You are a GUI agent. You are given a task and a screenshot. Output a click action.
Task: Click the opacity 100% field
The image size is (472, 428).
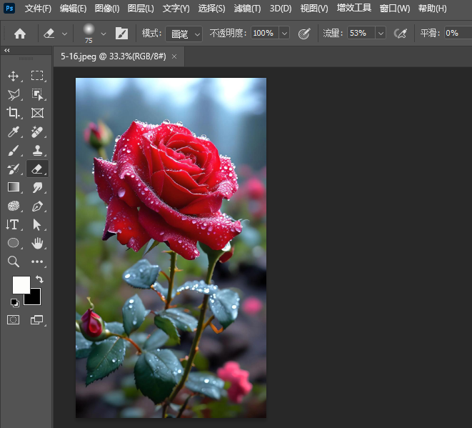(265, 33)
